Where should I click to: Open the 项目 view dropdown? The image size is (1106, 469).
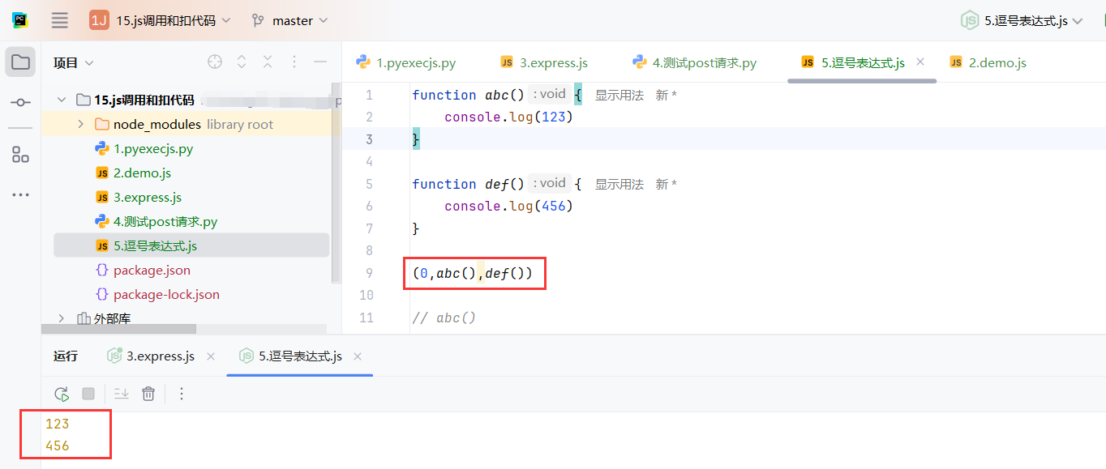pos(74,62)
